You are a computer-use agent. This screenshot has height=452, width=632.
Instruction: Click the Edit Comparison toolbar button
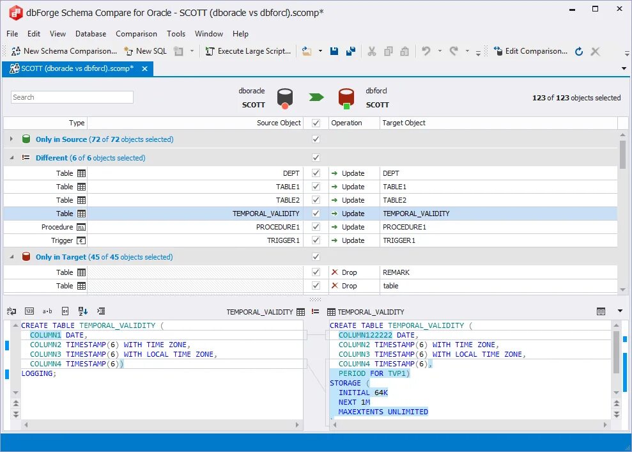530,51
